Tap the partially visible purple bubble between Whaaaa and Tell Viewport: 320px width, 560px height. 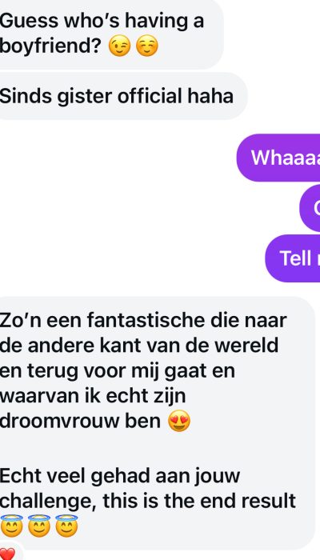[x=310, y=208]
